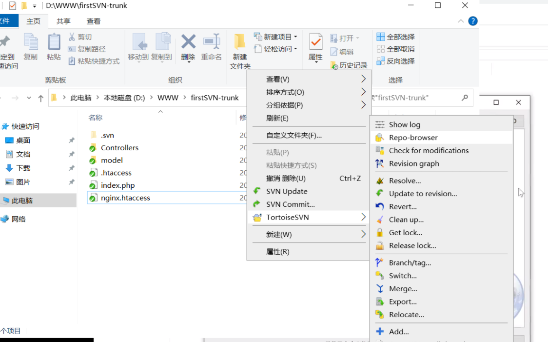548x342 pixels.
Task: Choose Add... in SVN submenu
Action: tap(441, 331)
